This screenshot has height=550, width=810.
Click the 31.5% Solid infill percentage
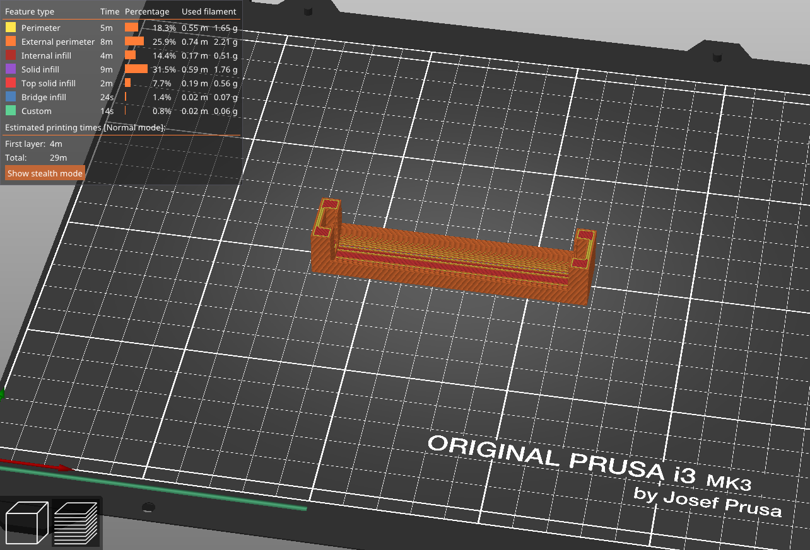[164, 69]
